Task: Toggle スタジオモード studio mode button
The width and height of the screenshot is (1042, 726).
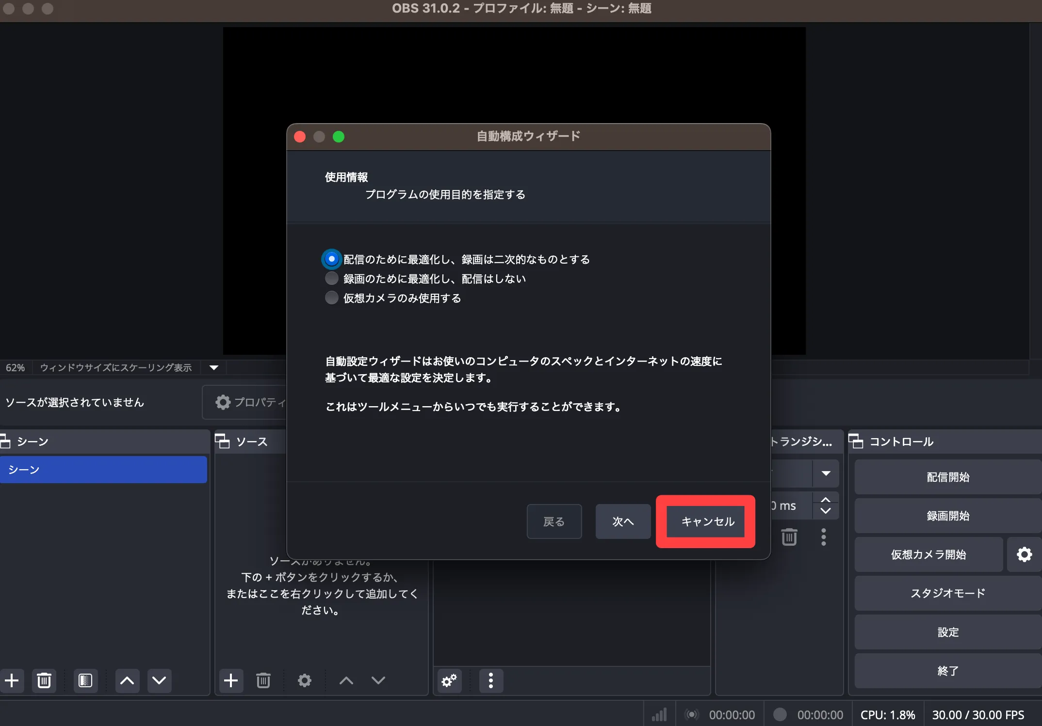Action: [948, 593]
